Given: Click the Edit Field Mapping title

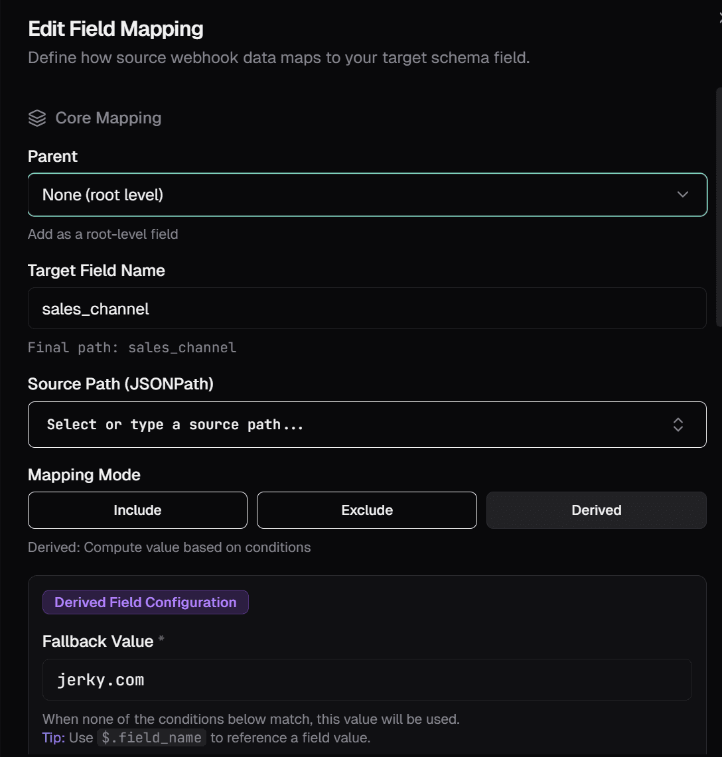Looking at the screenshot, I should tap(115, 29).
